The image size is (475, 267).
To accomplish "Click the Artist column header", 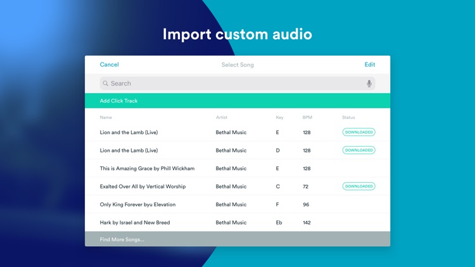I will (222, 118).
